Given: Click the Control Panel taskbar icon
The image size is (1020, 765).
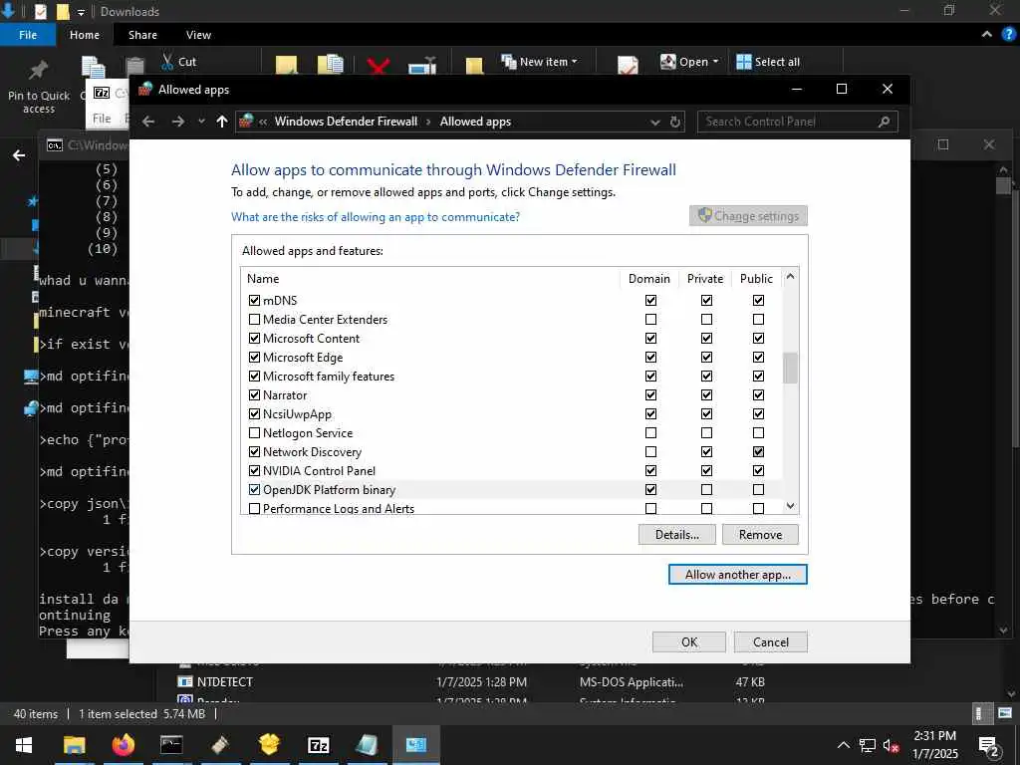Looking at the screenshot, I should click(x=415, y=745).
